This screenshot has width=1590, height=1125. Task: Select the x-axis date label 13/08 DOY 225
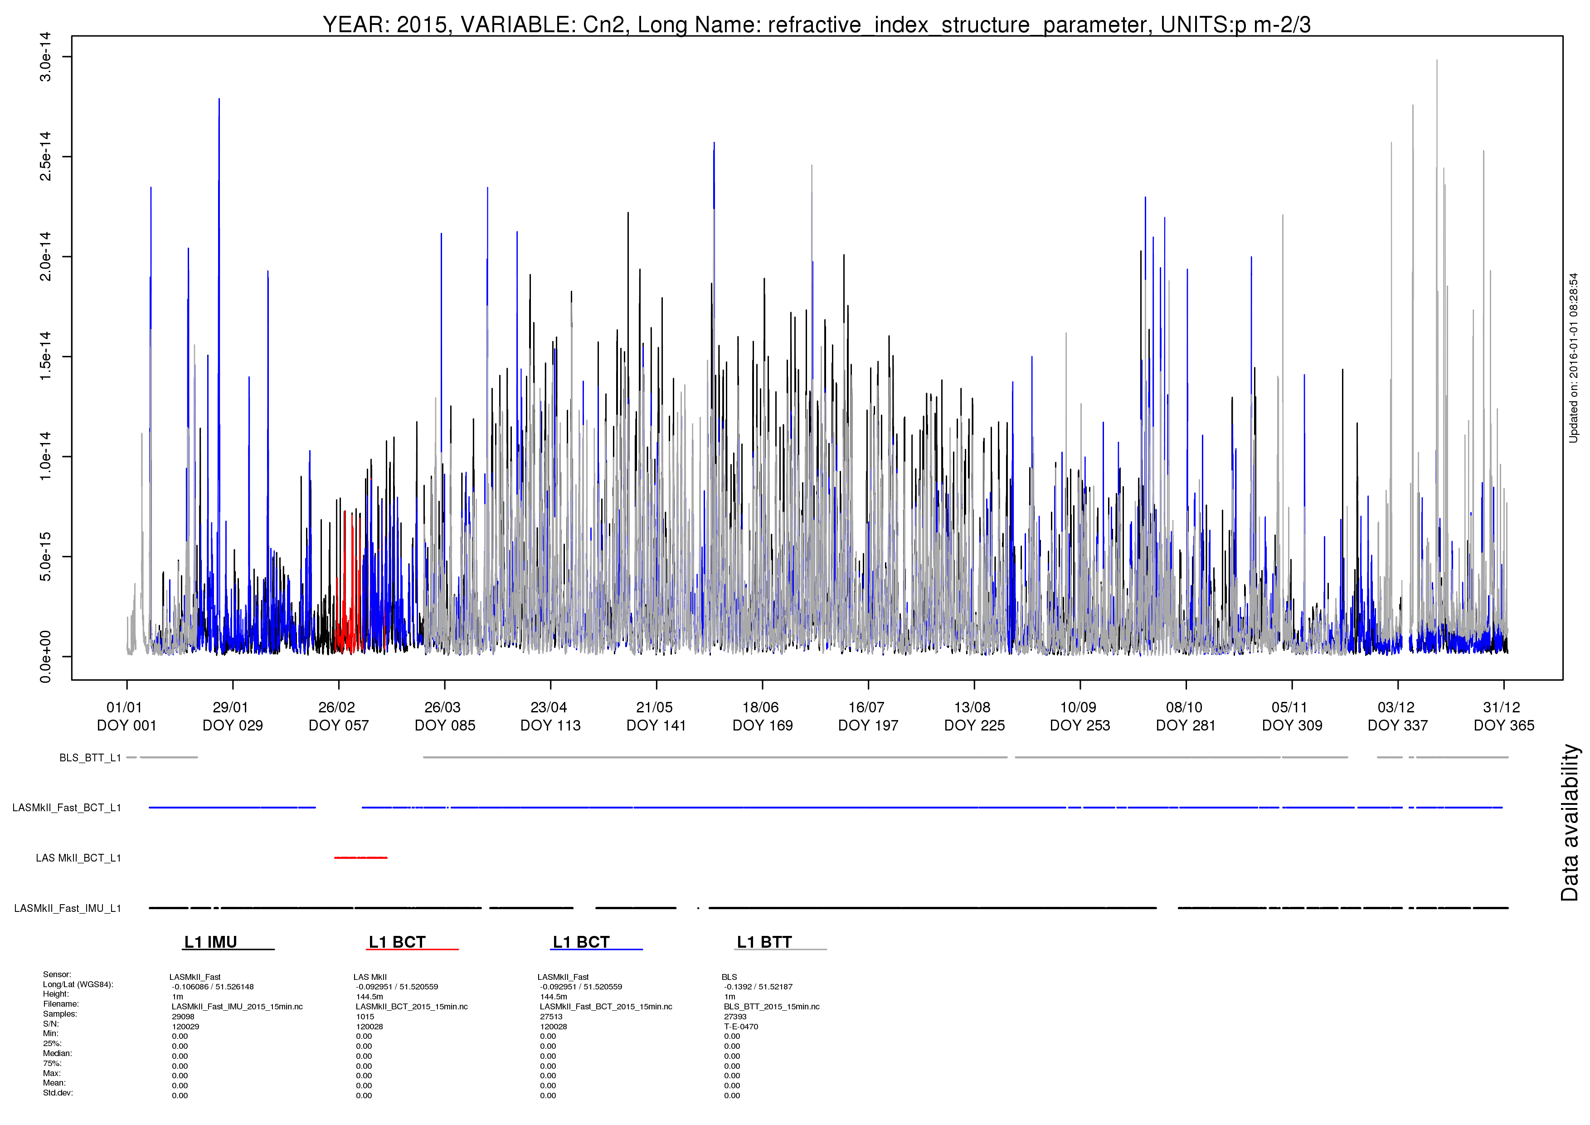pos(974,716)
